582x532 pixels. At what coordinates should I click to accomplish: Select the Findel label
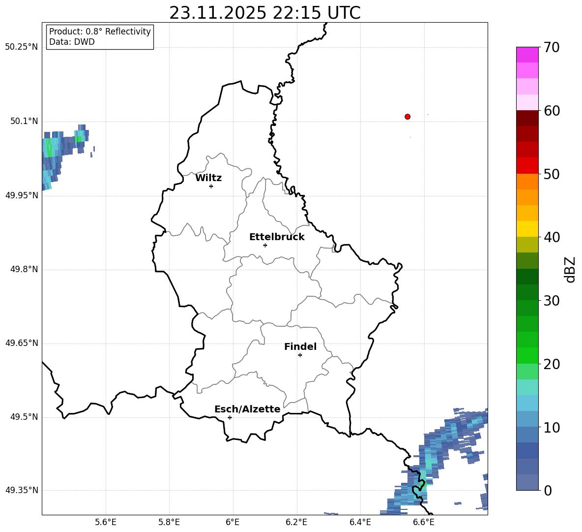point(300,346)
